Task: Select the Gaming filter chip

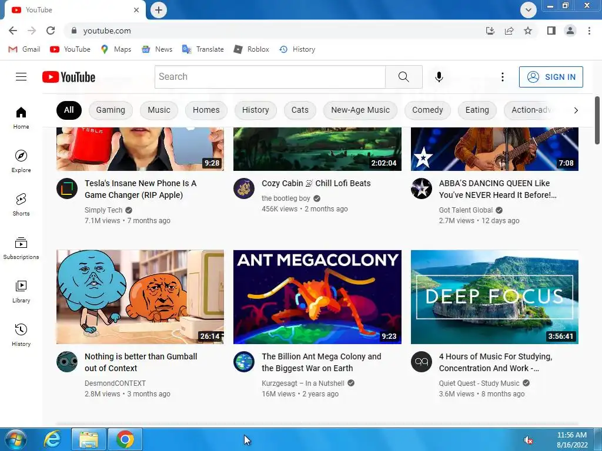Action: coord(111,110)
